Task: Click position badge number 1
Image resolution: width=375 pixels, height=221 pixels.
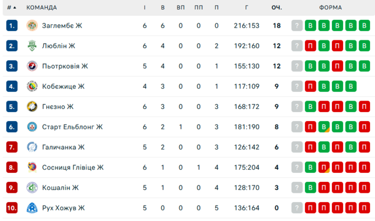Action: pos(12,25)
